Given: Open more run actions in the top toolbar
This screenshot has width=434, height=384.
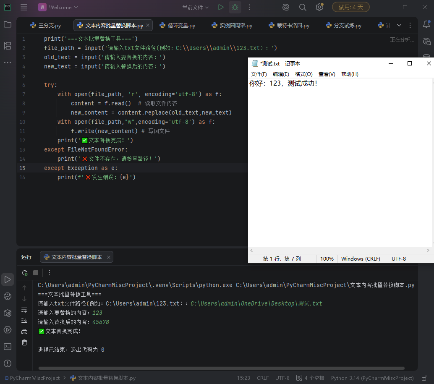Looking at the screenshot, I should 249,7.
